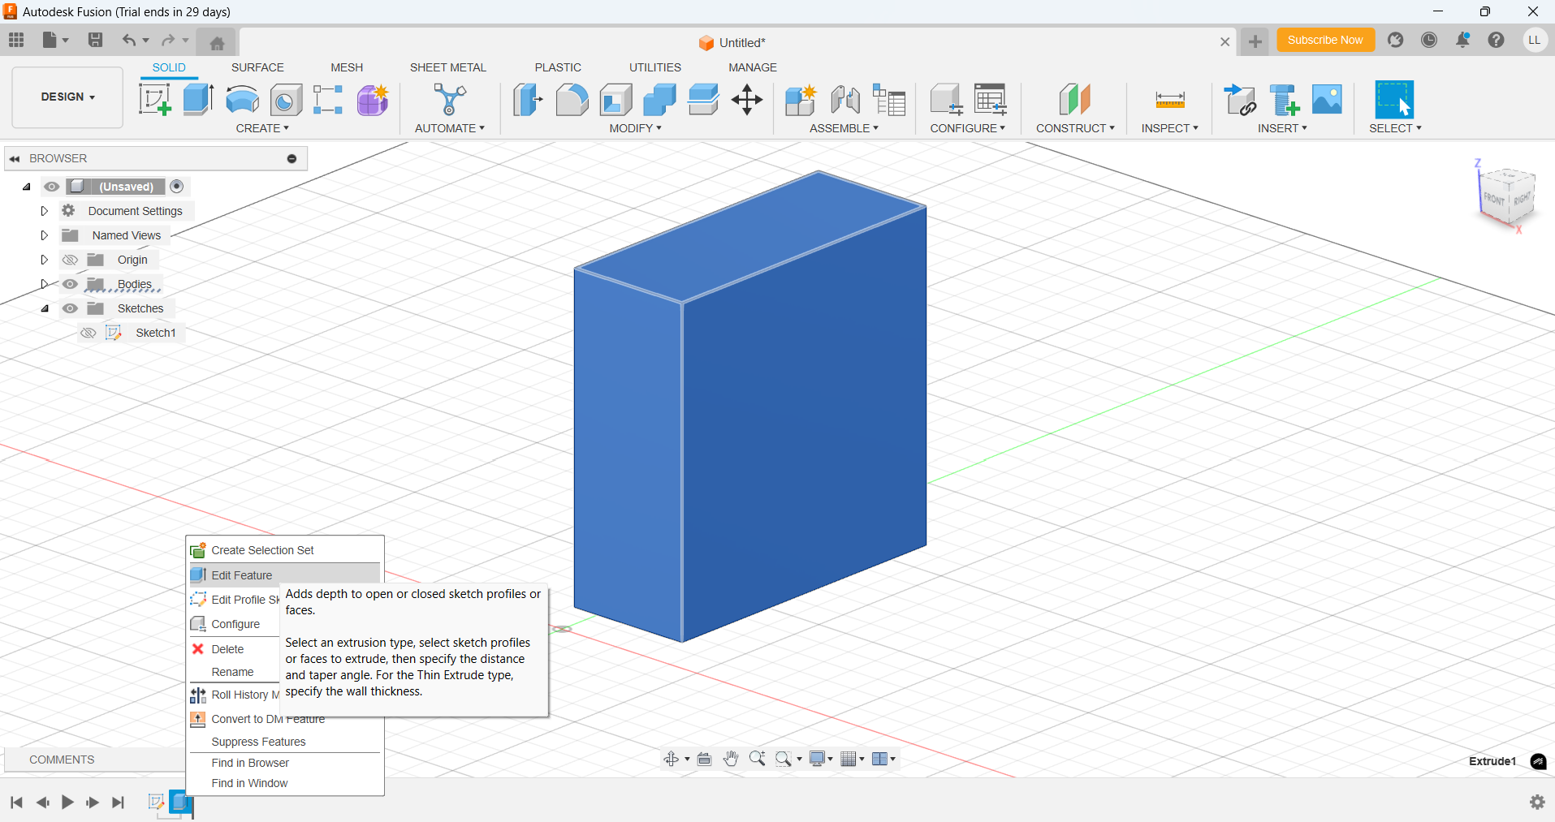
Task: Activate the Select tool
Action: [1394, 100]
